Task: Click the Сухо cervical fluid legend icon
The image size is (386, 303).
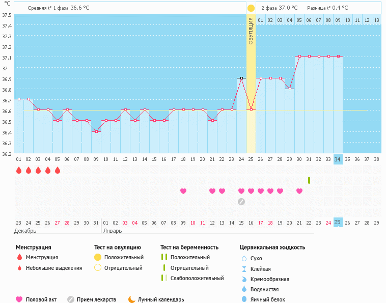Action: pyautogui.click(x=244, y=258)
